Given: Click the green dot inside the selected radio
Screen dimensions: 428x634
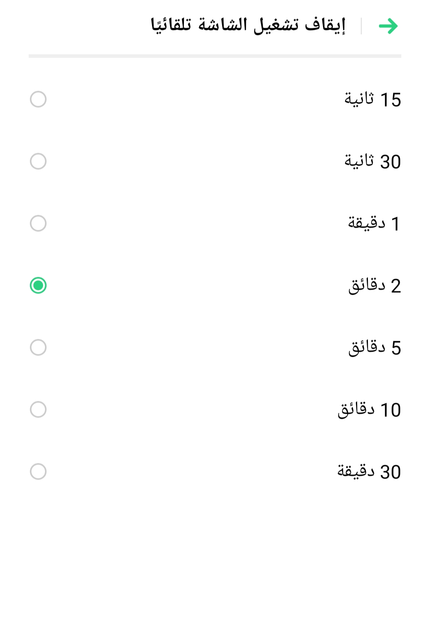Looking at the screenshot, I should point(38,286).
